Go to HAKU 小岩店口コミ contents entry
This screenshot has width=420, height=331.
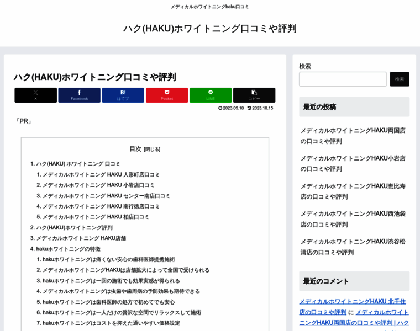coord(98,185)
